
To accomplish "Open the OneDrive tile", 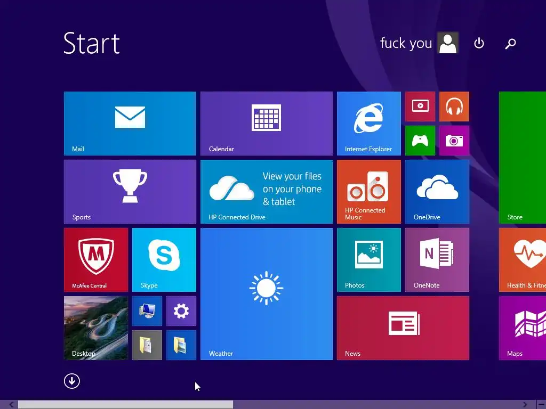I will tap(437, 192).
